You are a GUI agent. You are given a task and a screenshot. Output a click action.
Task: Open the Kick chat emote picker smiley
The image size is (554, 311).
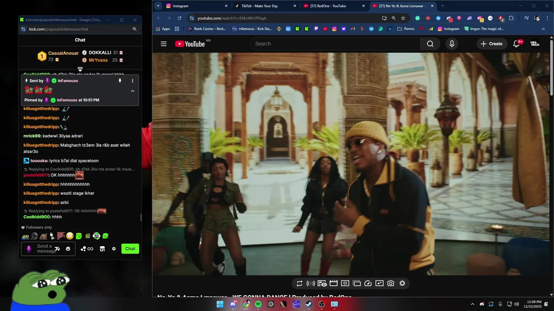[68, 249]
